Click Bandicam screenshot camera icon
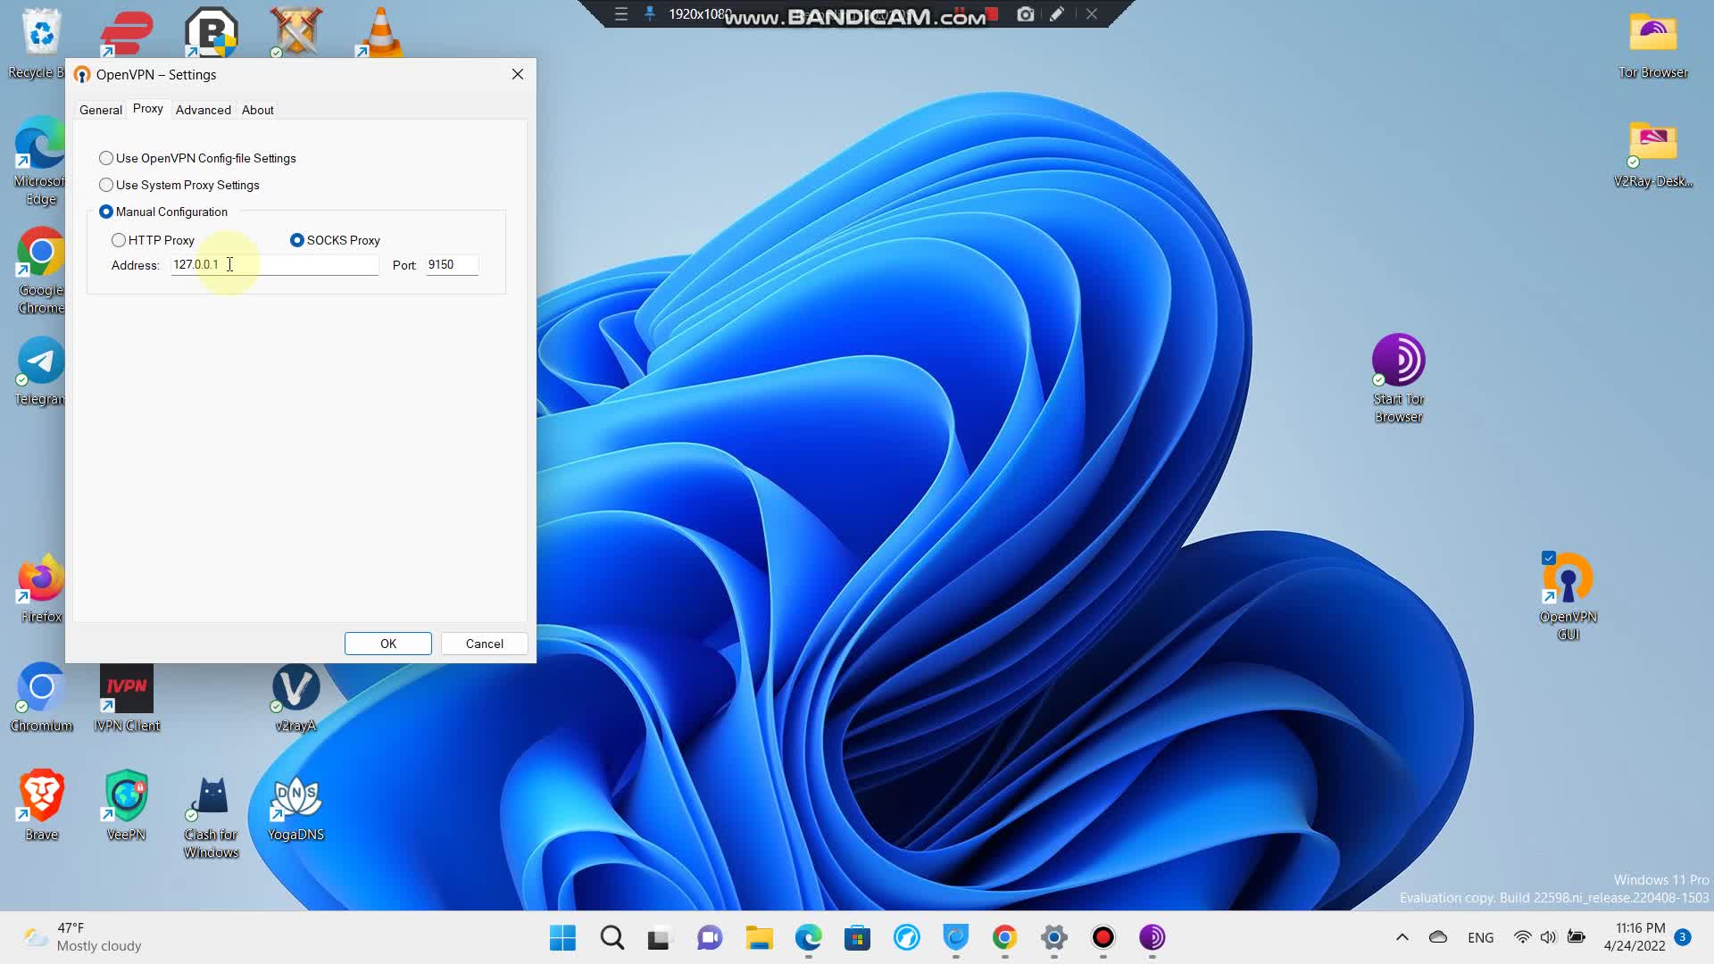This screenshot has width=1714, height=964. 1026,14
